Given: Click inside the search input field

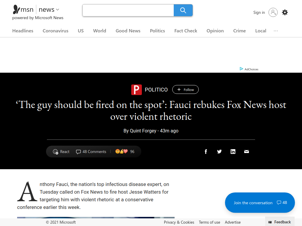Looking at the screenshot, I should [x=128, y=10].
